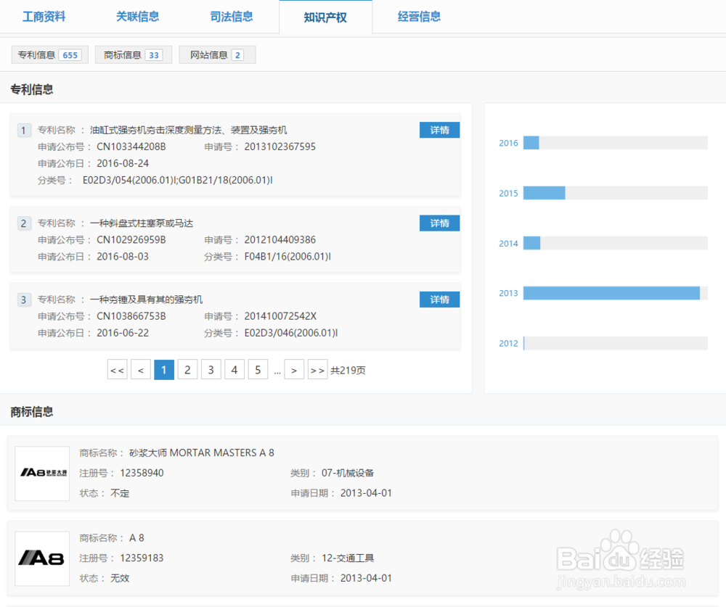Open the 网站信息 2 section
Screen dimensions: 726x607
click(x=217, y=54)
